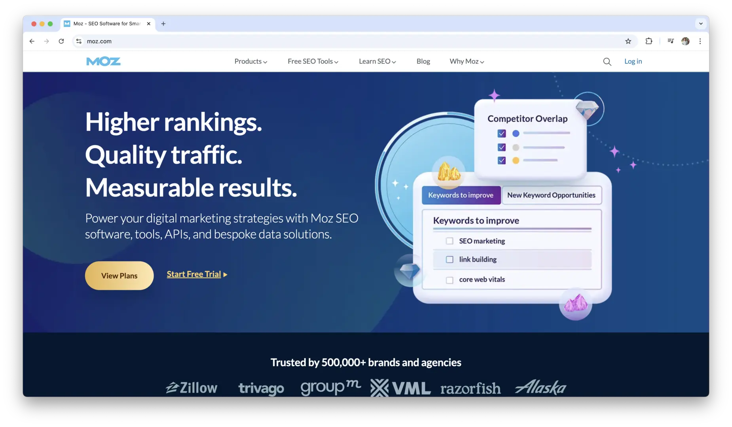The image size is (732, 427).
Task: Click the View Plans button
Action: click(x=119, y=276)
